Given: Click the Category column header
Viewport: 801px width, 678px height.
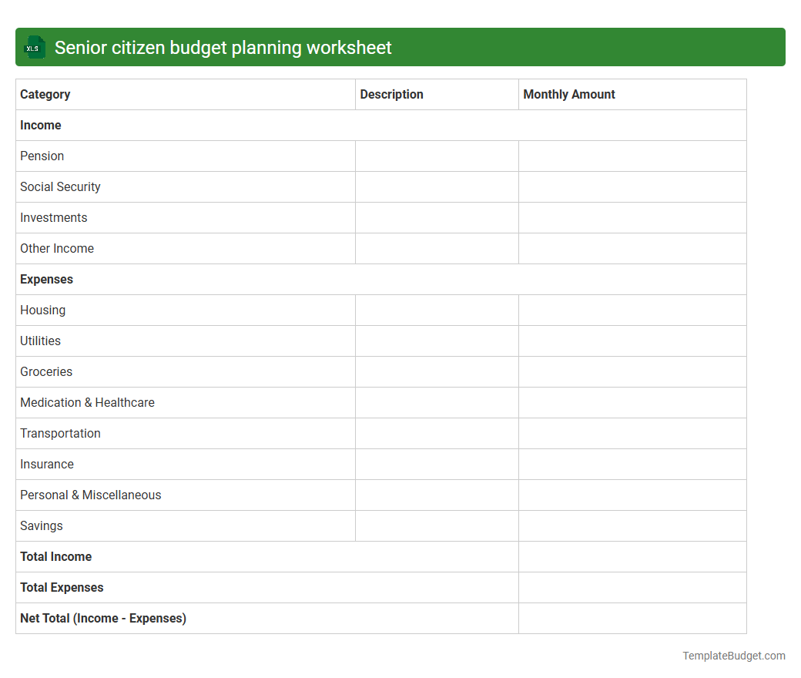Looking at the screenshot, I should [45, 94].
